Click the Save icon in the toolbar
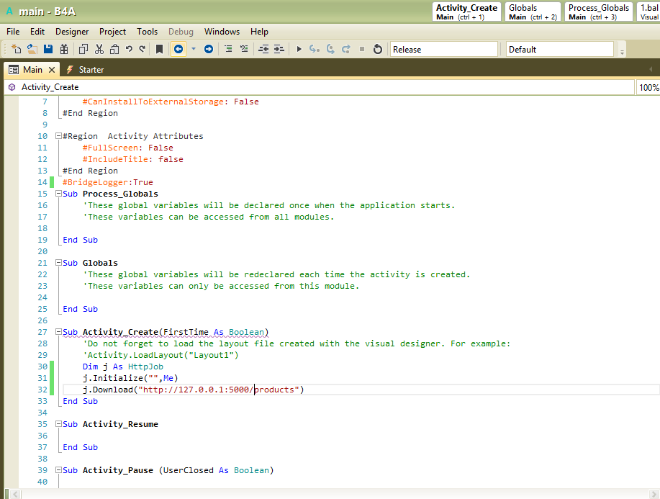This screenshot has height=499, width=660. 48,49
